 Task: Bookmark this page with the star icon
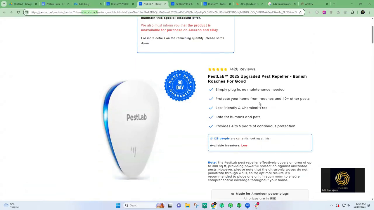[x=300, y=12]
